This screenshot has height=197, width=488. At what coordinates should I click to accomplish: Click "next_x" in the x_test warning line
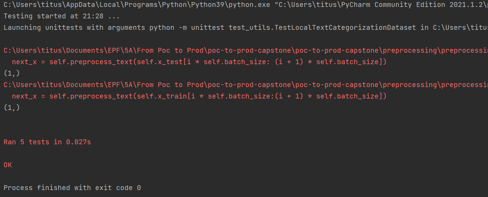pyautogui.click(x=24, y=62)
